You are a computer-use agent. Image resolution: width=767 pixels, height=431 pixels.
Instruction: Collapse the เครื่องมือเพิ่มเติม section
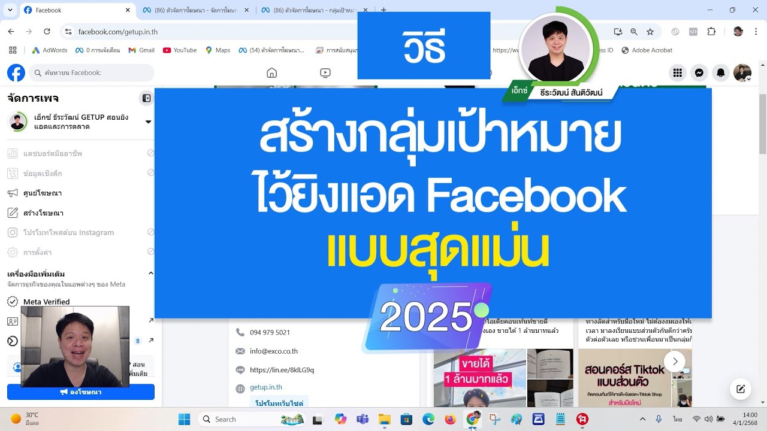150,274
